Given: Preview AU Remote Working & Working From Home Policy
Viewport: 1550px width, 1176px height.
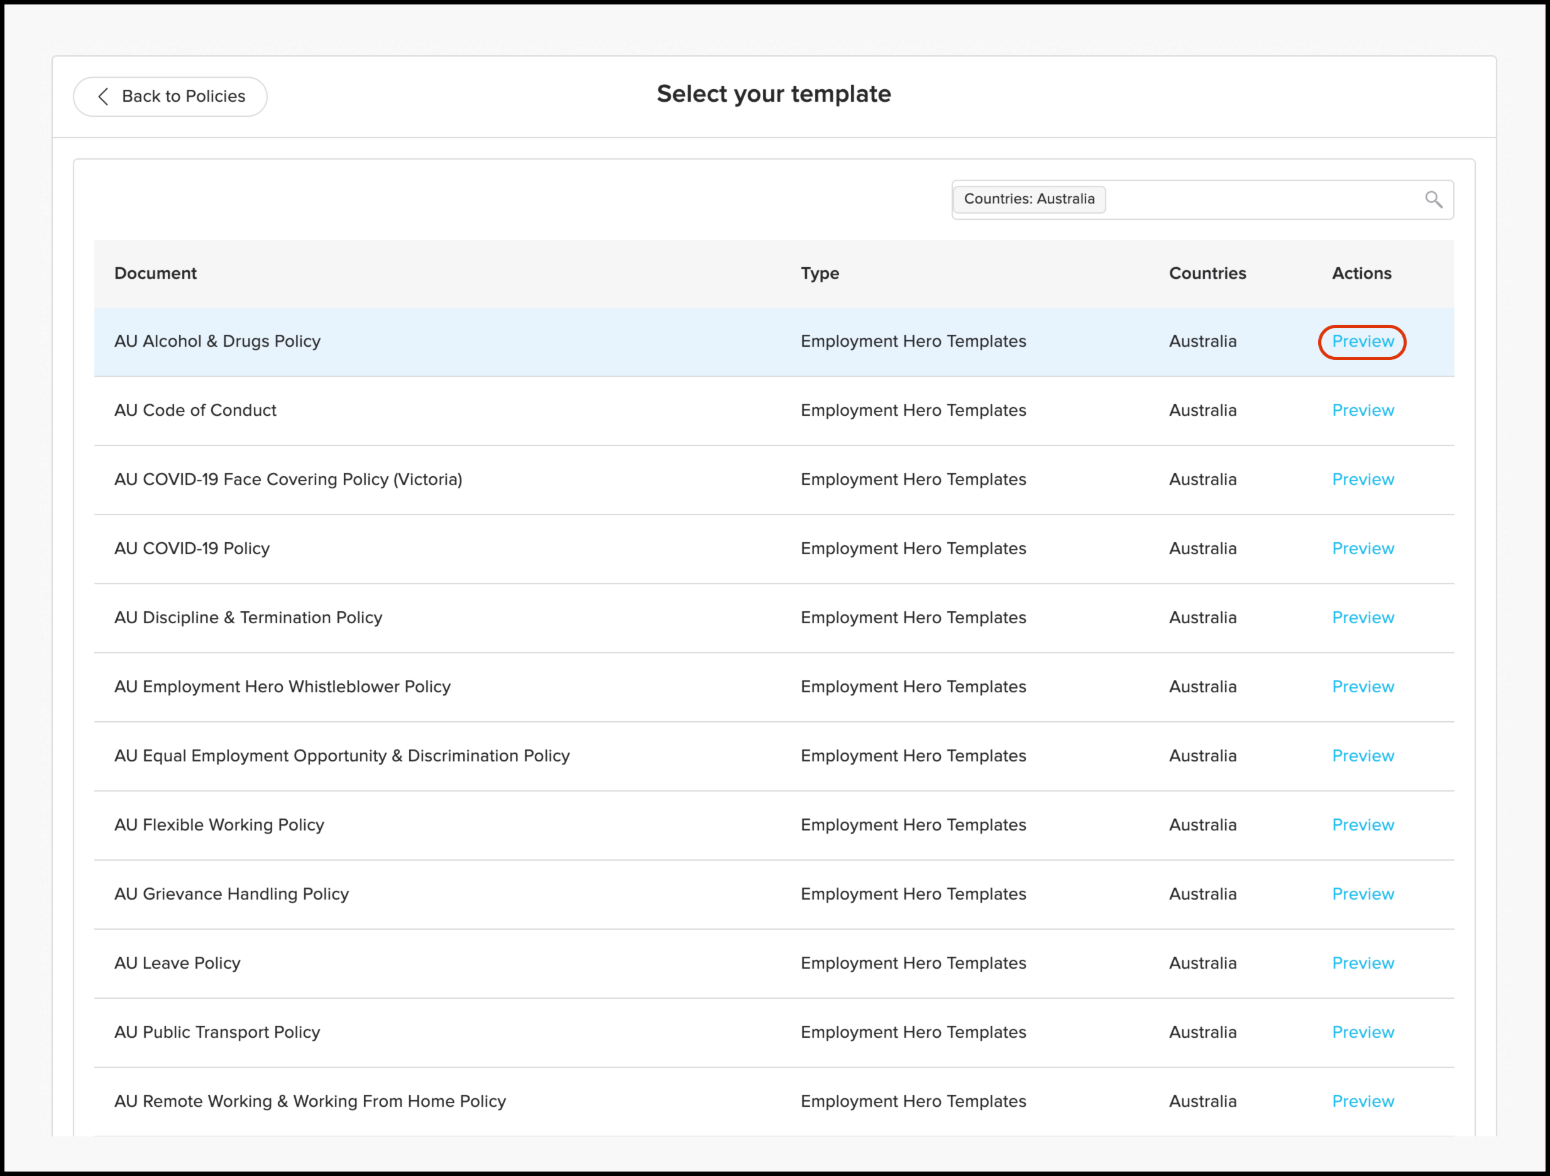Looking at the screenshot, I should click(1362, 1102).
